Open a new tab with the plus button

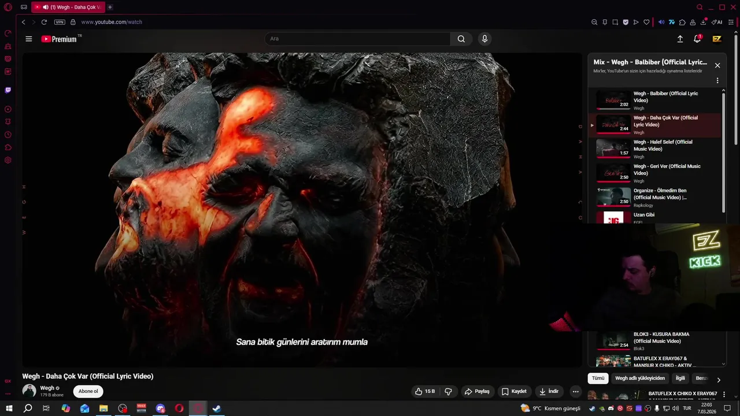(x=110, y=7)
